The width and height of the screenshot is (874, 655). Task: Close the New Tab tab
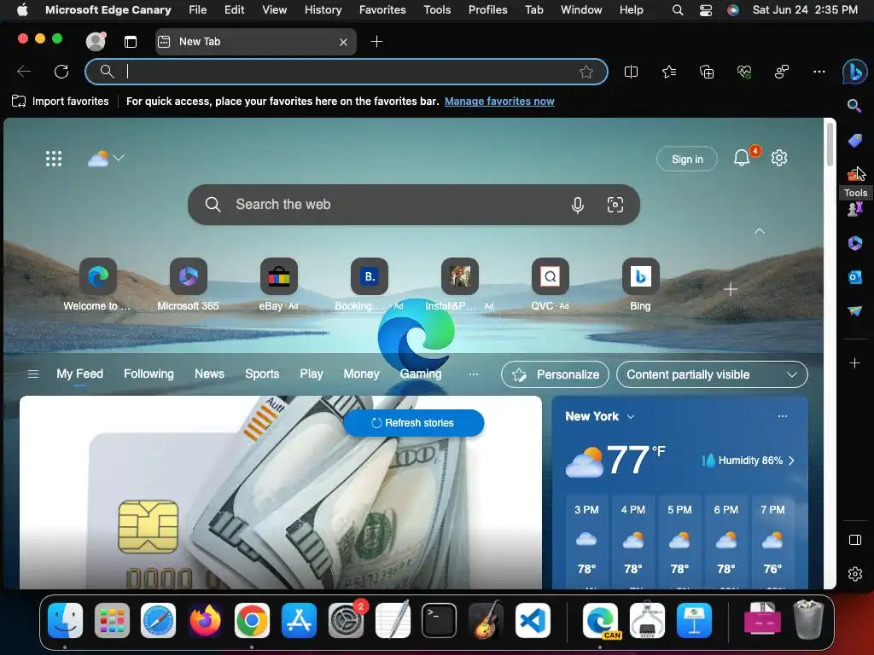[343, 42]
